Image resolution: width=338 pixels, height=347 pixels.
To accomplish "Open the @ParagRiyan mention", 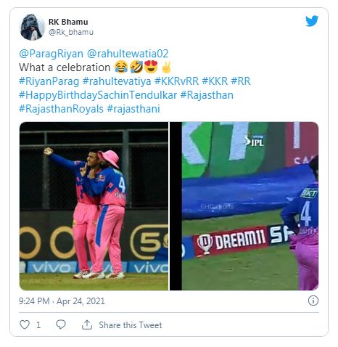I will tap(51, 54).
